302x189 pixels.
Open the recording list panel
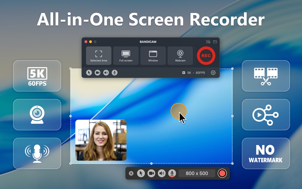(x=208, y=42)
